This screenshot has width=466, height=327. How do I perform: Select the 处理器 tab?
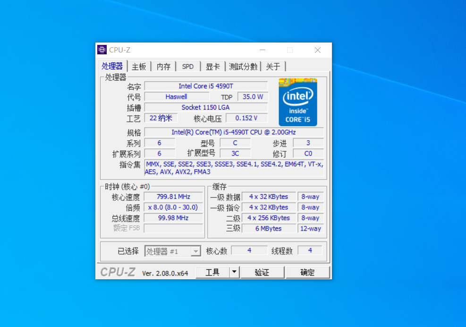(112, 66)
